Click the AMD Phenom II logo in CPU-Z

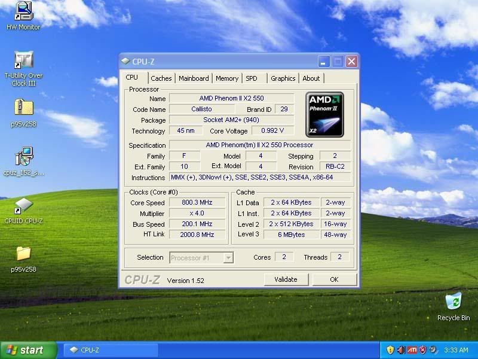click(x=324, y=113)
